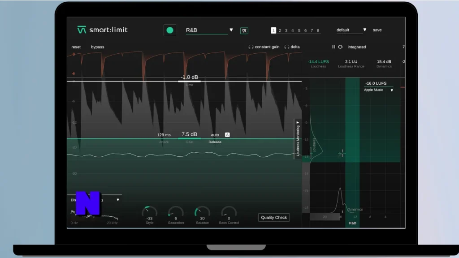The image size is (459, 258).
Task: Save the current preset
Action: click(x=377, y=30)
